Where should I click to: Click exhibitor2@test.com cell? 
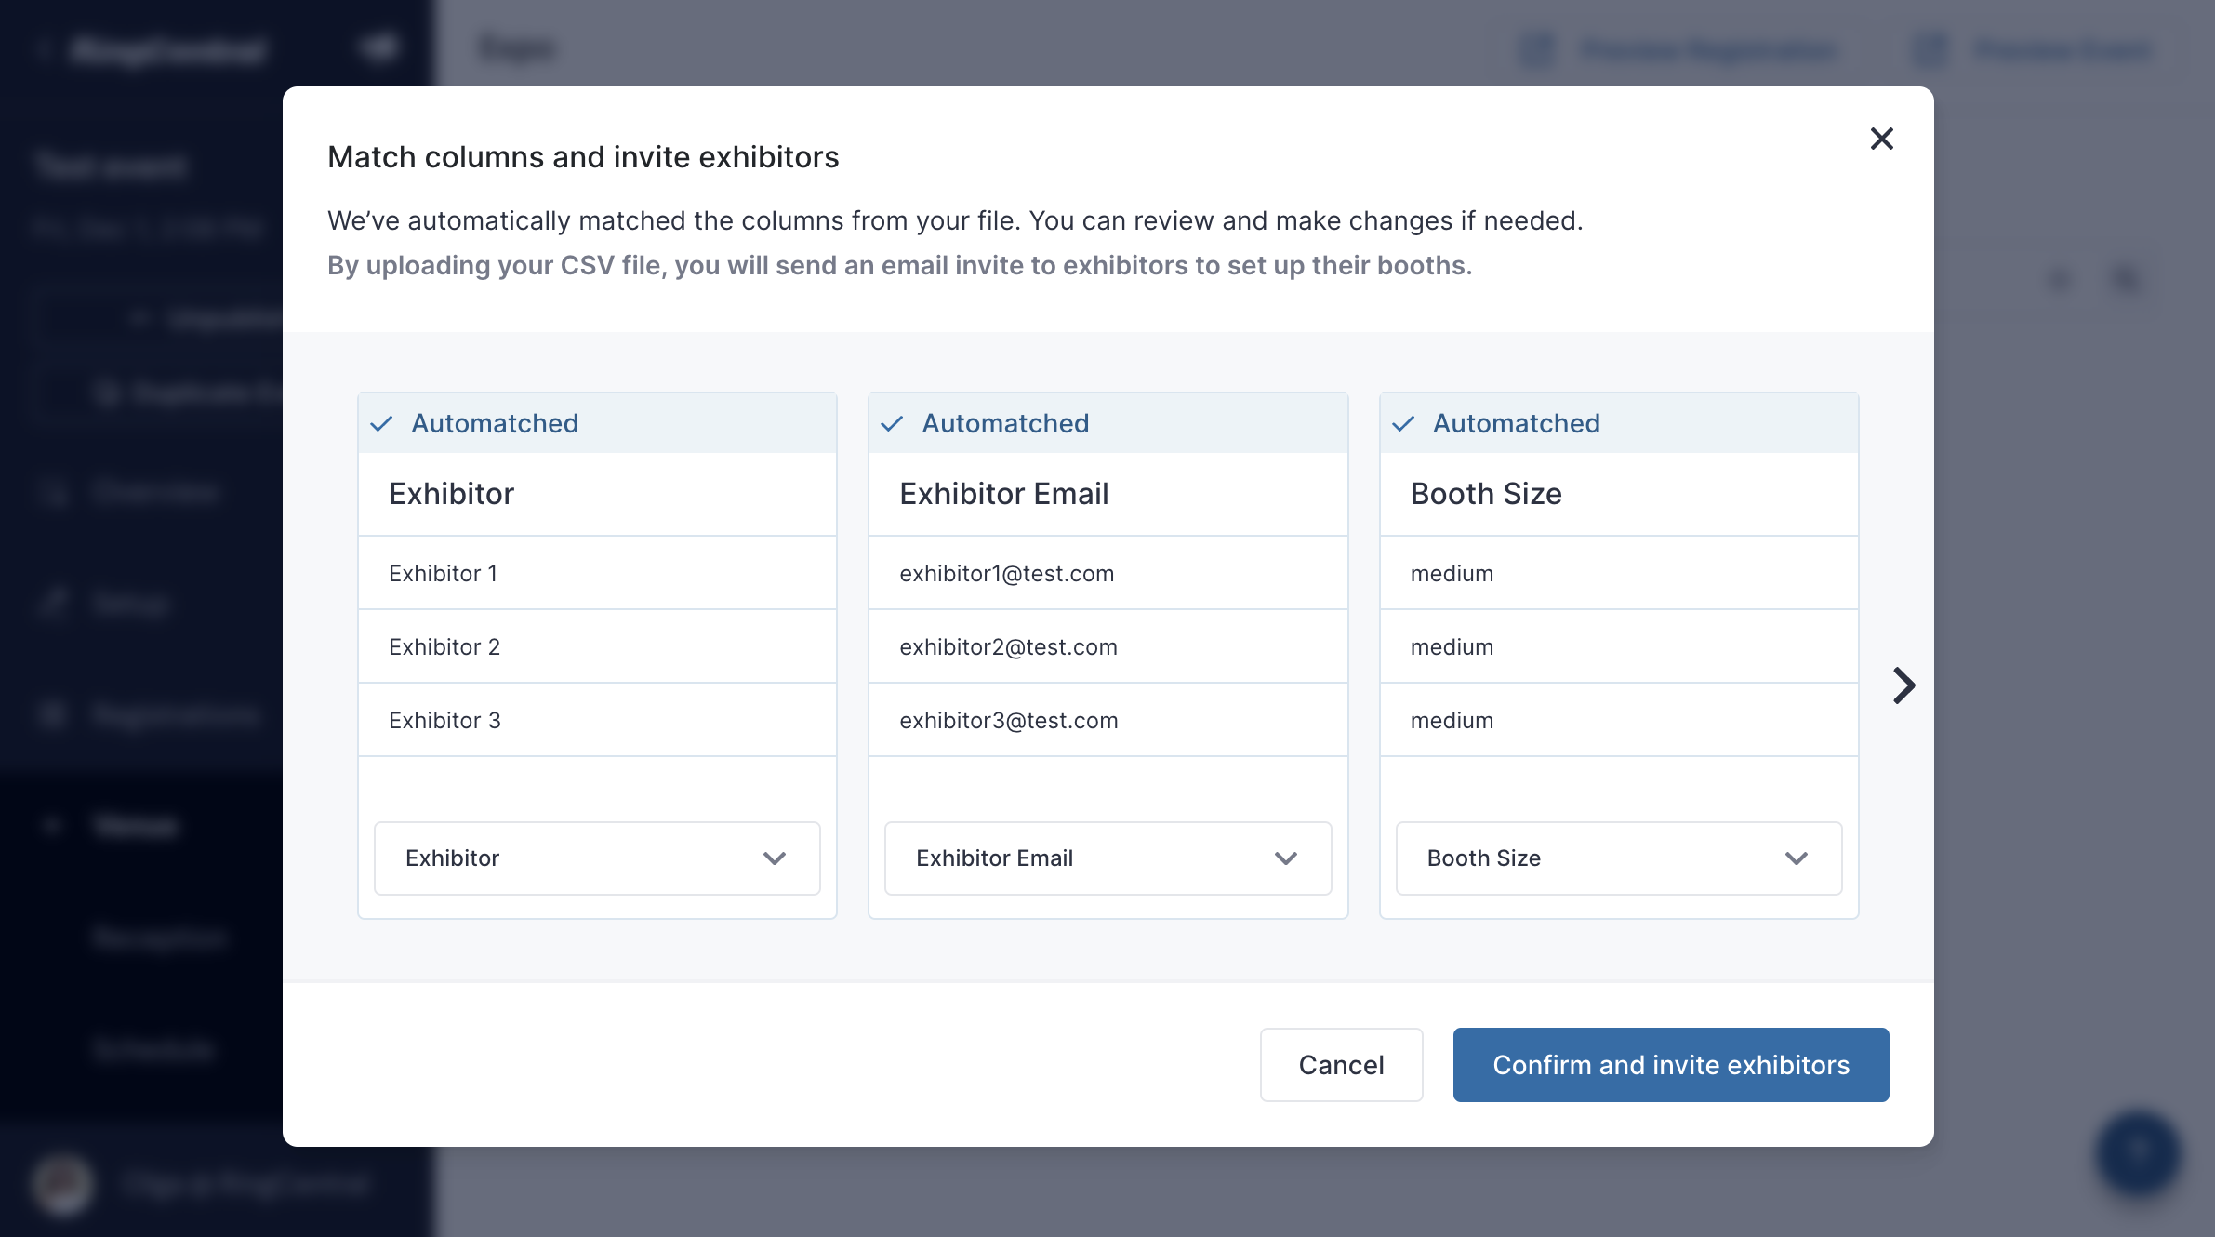click(1107, 646)
